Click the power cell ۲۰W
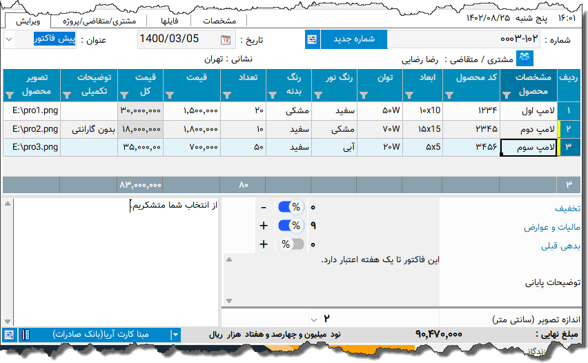The image size is (588, 363). 380,148
